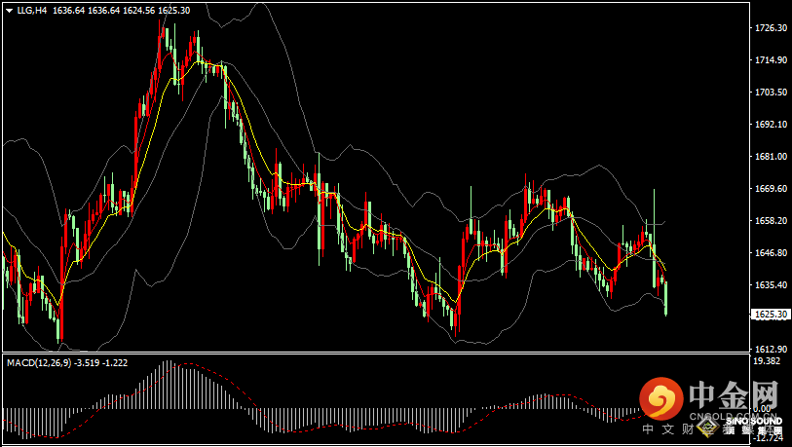Click price axis label 1669.60

(x=771, y=188)
